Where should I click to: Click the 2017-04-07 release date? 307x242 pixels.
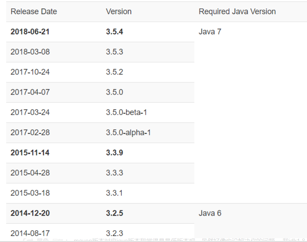pos(30,92)
